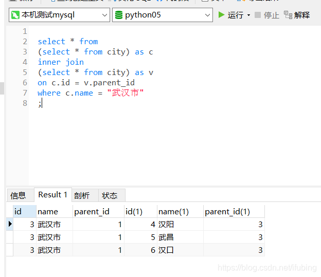The width and height of the screenshot is (321, 277).
Task: Click the id(1) column header
Action: [x=140, y=212]
